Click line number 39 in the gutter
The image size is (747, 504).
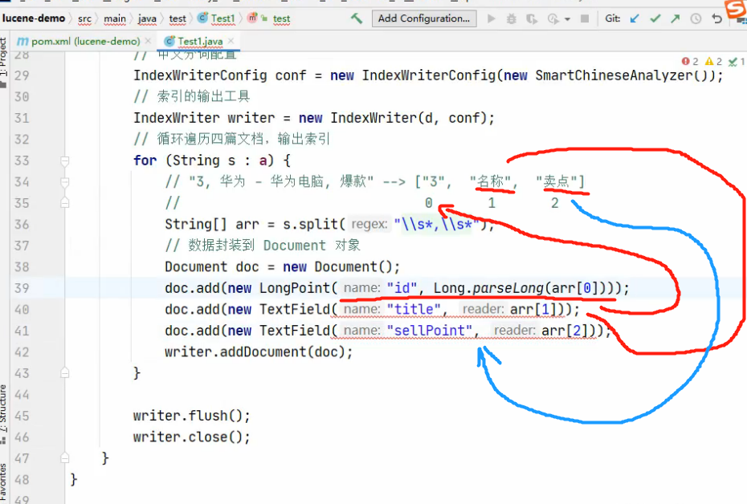pyautogui.click(x=22, y=288)
